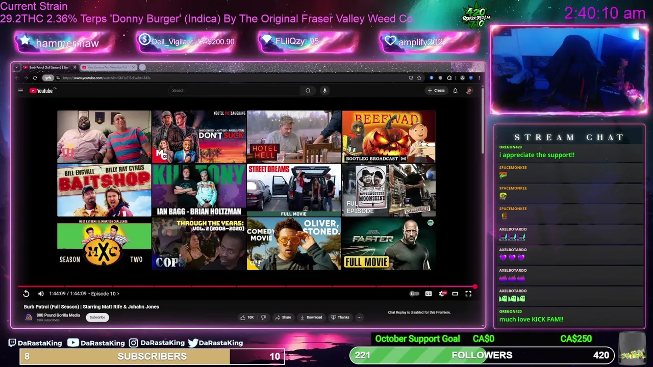Open the 800 Pound Gorilla Media channel name

click(58, 315)
